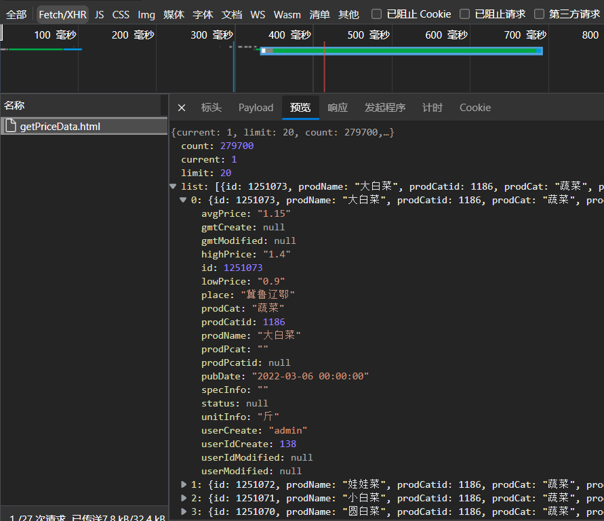Screen dimensions: 604x521
Task: Click the pubDate value 2022-03-06
Action: pyautogui.click(x=310, y=376)
